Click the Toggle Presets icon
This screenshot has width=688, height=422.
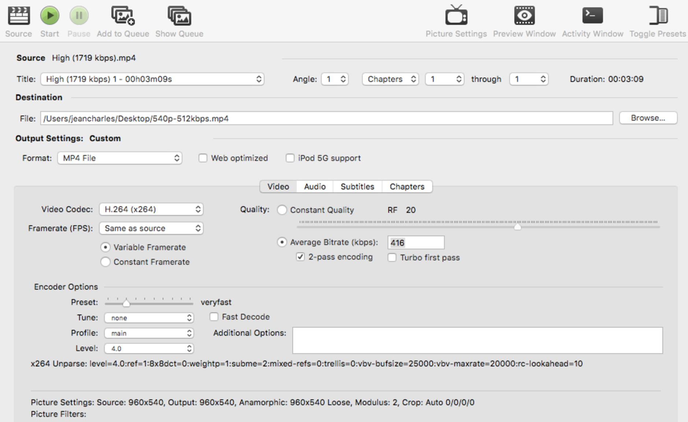(658, 16)
